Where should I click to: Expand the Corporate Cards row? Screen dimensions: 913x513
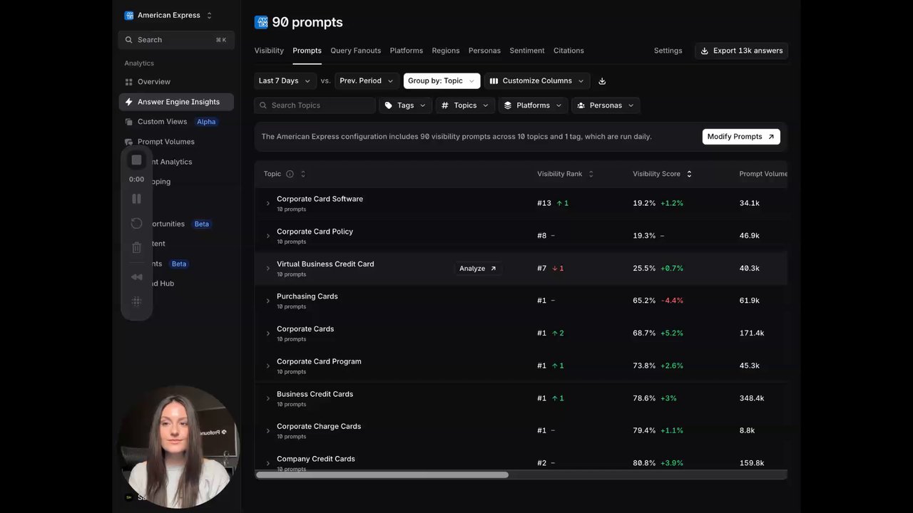pyautogui.click(x=268, y=333)
